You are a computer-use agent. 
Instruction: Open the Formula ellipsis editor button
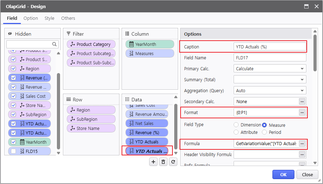coord(302,144)
